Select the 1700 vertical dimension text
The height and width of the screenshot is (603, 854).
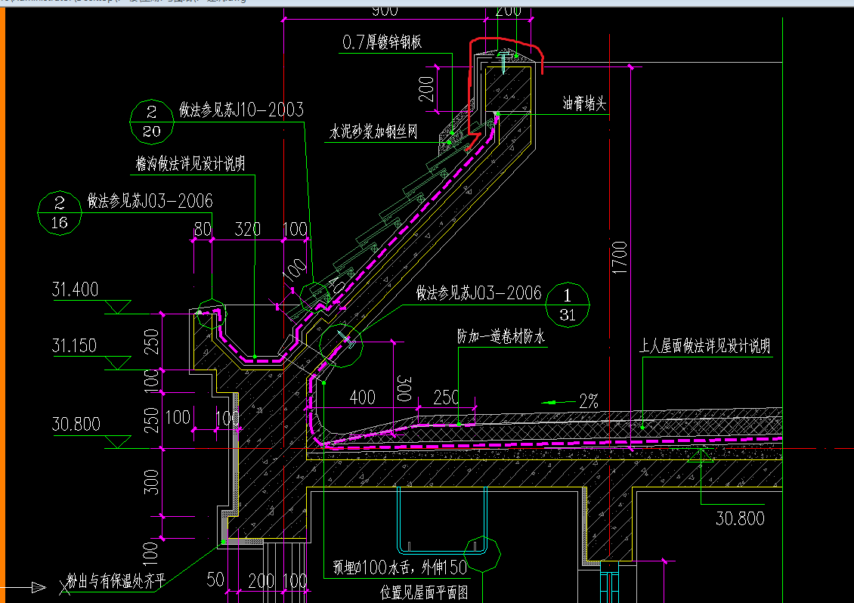tap(620, 258)
